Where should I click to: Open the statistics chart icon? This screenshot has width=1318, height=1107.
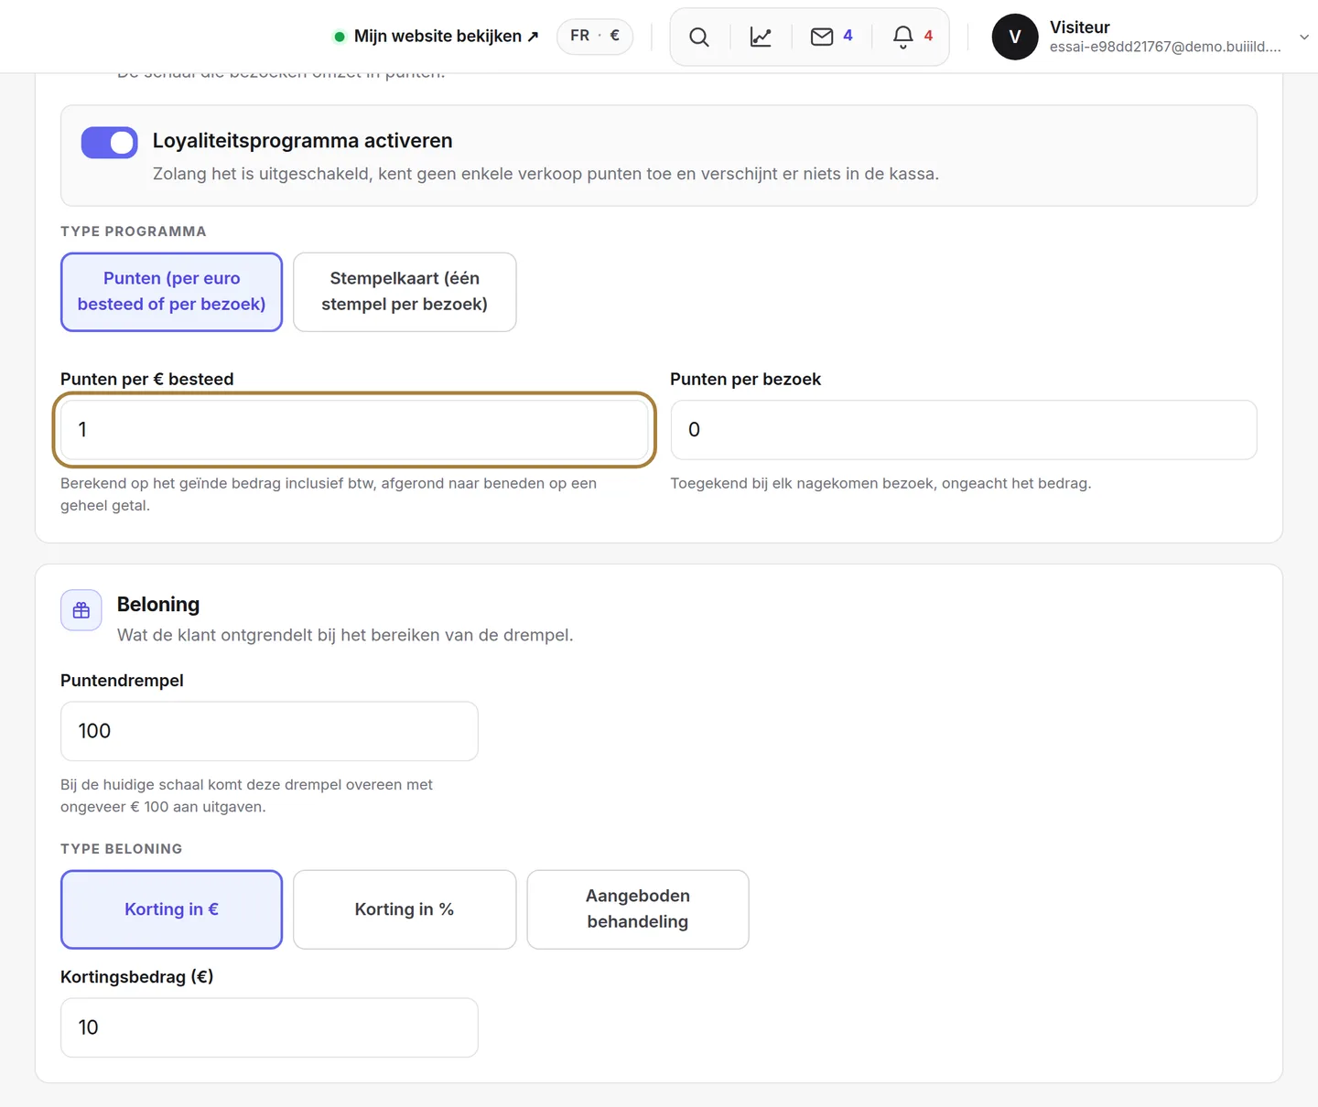click(x=761, y=37)
